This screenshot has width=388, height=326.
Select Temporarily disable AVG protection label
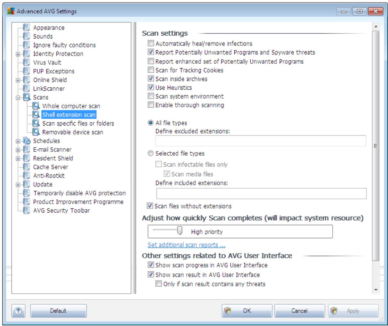[x=79, y=193]
